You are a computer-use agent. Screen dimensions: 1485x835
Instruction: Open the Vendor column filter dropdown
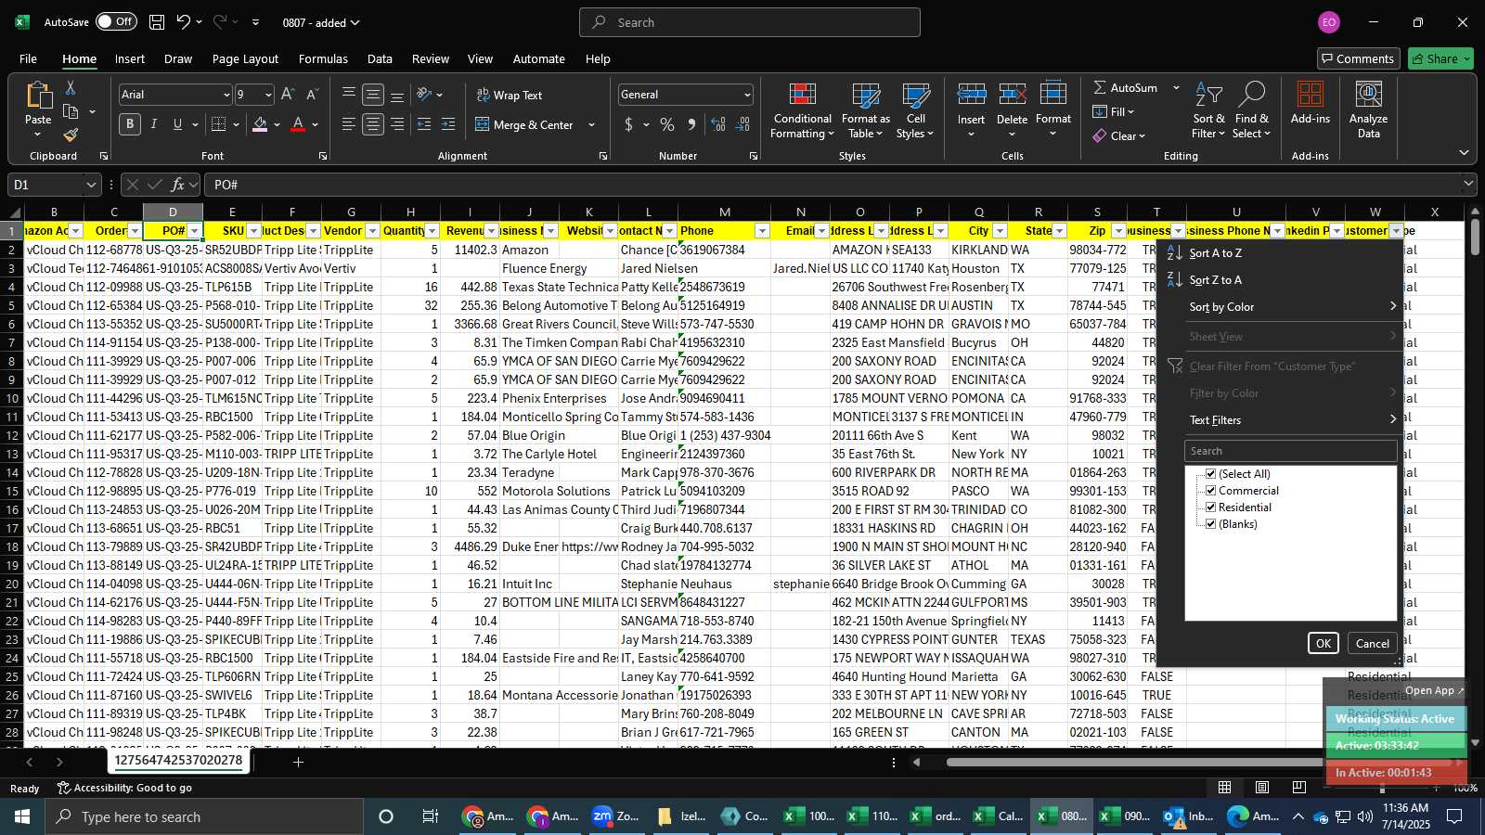[x=372, y=231]
